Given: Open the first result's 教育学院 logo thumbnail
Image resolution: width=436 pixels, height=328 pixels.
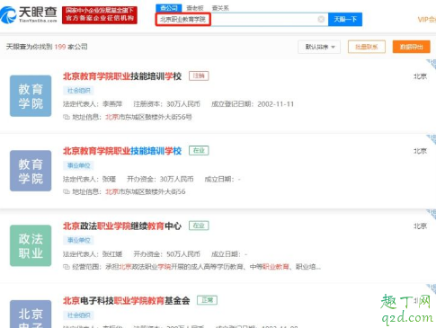Looking at the screenshot, I should click(x=31, y=96).
